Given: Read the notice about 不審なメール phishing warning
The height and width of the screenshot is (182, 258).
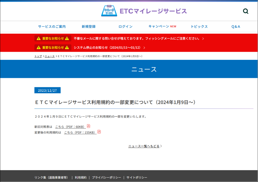Looking at the screenshot, I should [x=137, y=38].
